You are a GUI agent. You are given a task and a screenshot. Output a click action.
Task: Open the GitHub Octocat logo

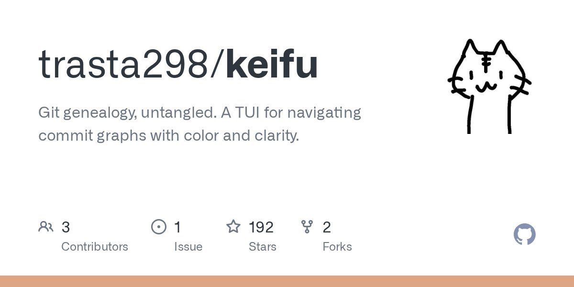click(x=524, y=234)
